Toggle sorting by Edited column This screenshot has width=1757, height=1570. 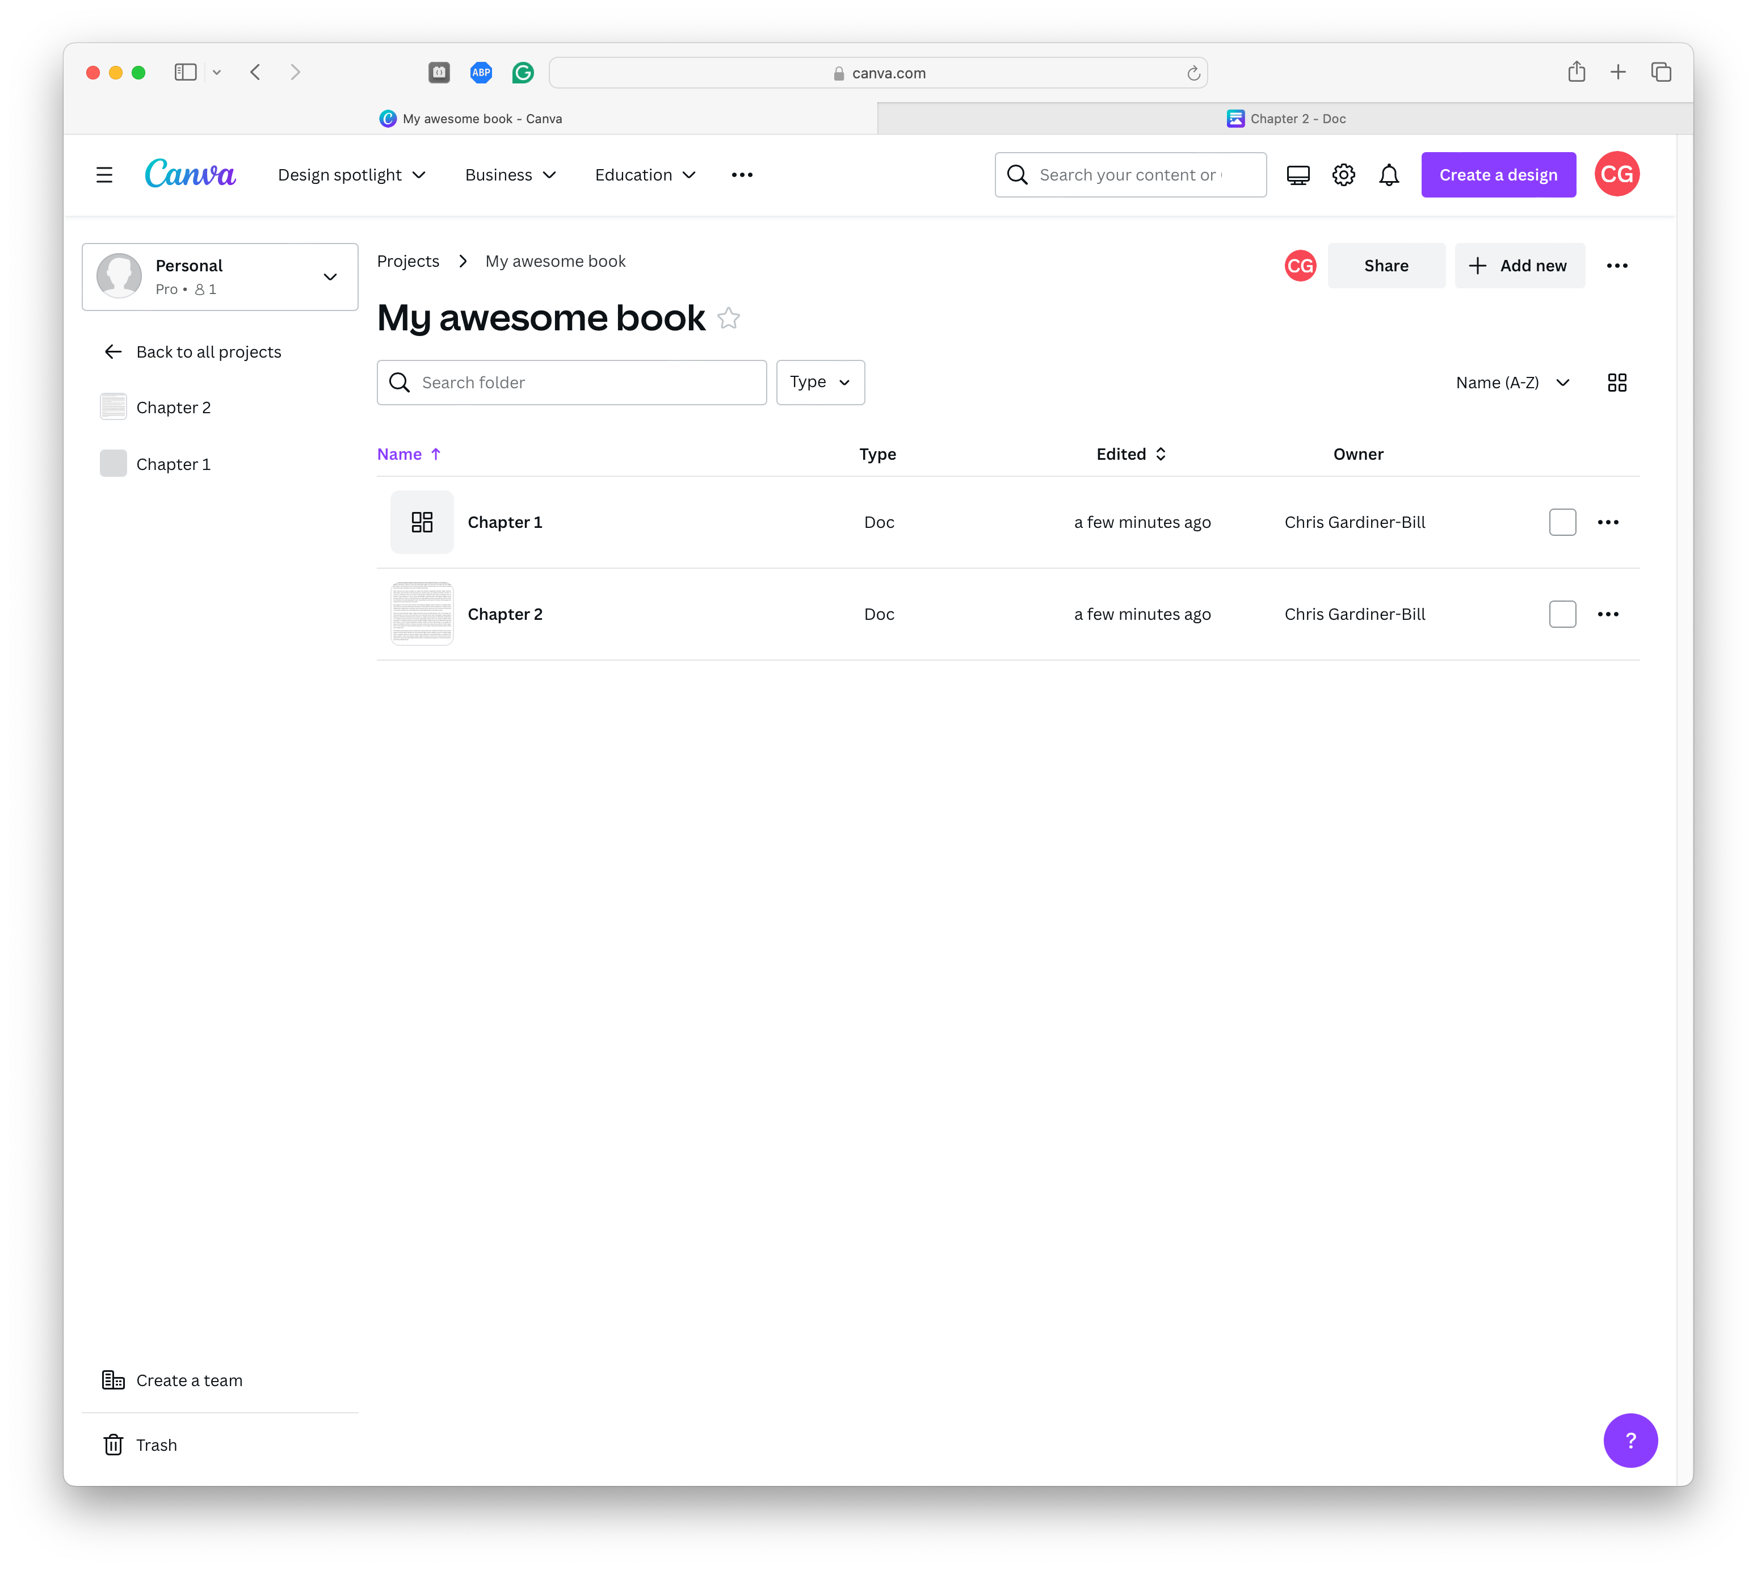coord(1131,454)
